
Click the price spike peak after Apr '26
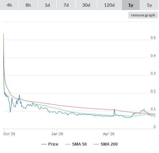coord(114,109)
